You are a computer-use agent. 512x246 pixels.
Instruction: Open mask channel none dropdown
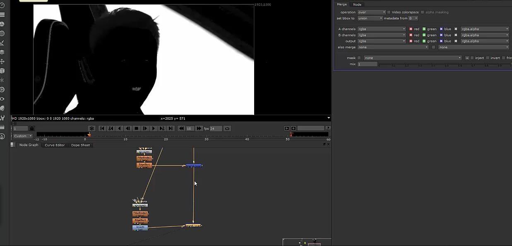point(412,58)
